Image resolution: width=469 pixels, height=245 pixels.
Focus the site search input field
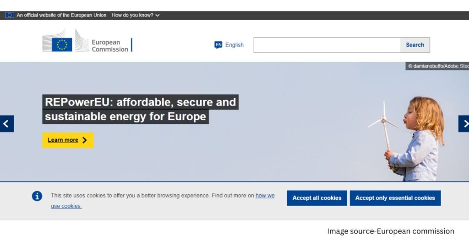(327, 45)
